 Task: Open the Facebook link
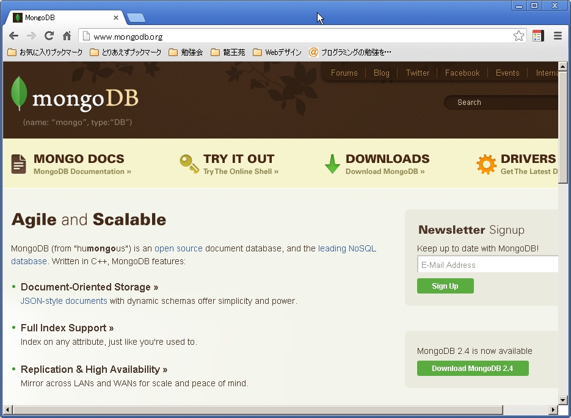click(x=462, y=73)
